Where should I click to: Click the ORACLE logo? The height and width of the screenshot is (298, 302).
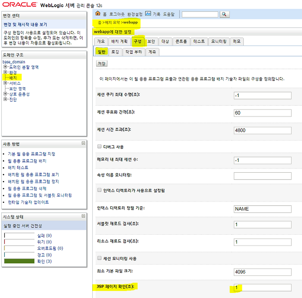pos(20,5)
